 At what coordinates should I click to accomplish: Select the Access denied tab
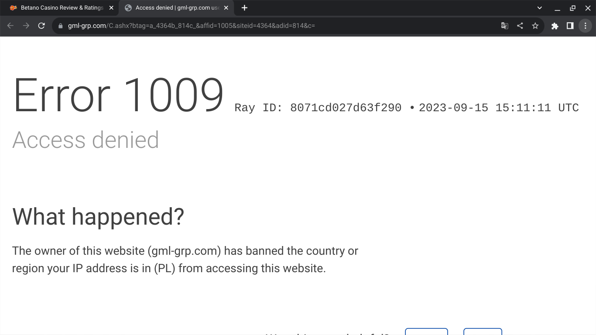(175, 8)
